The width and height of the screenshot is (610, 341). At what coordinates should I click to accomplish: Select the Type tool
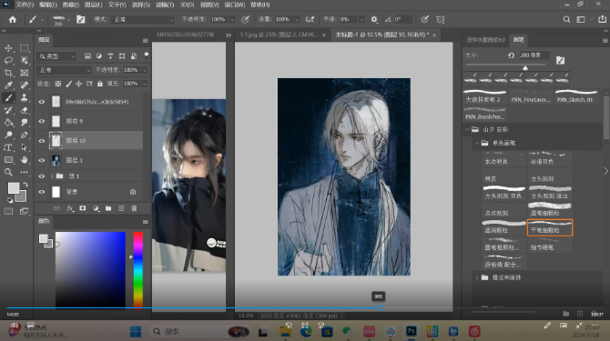[8, 147]
